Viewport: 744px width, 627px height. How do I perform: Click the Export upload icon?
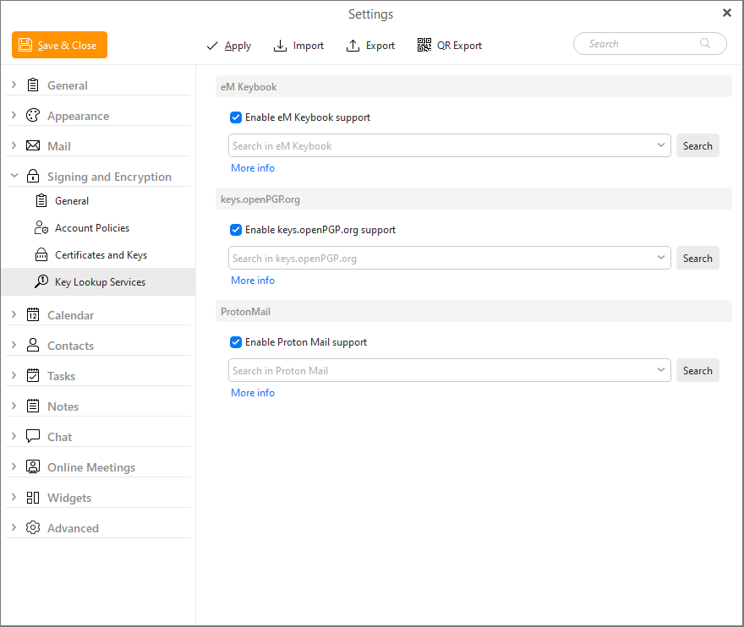click(x=353, y=46)
